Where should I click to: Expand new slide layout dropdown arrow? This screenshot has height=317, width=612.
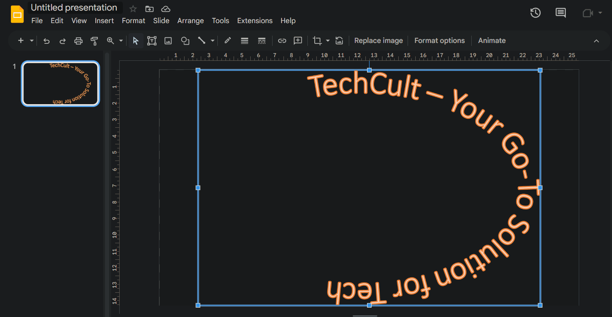click(32, 41)
